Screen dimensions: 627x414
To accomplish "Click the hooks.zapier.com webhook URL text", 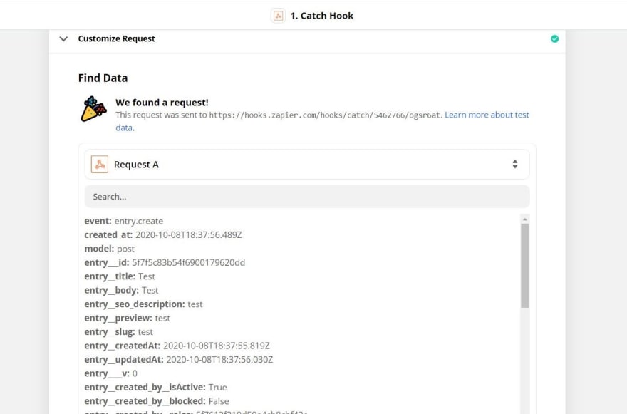I will pos(324,115).
